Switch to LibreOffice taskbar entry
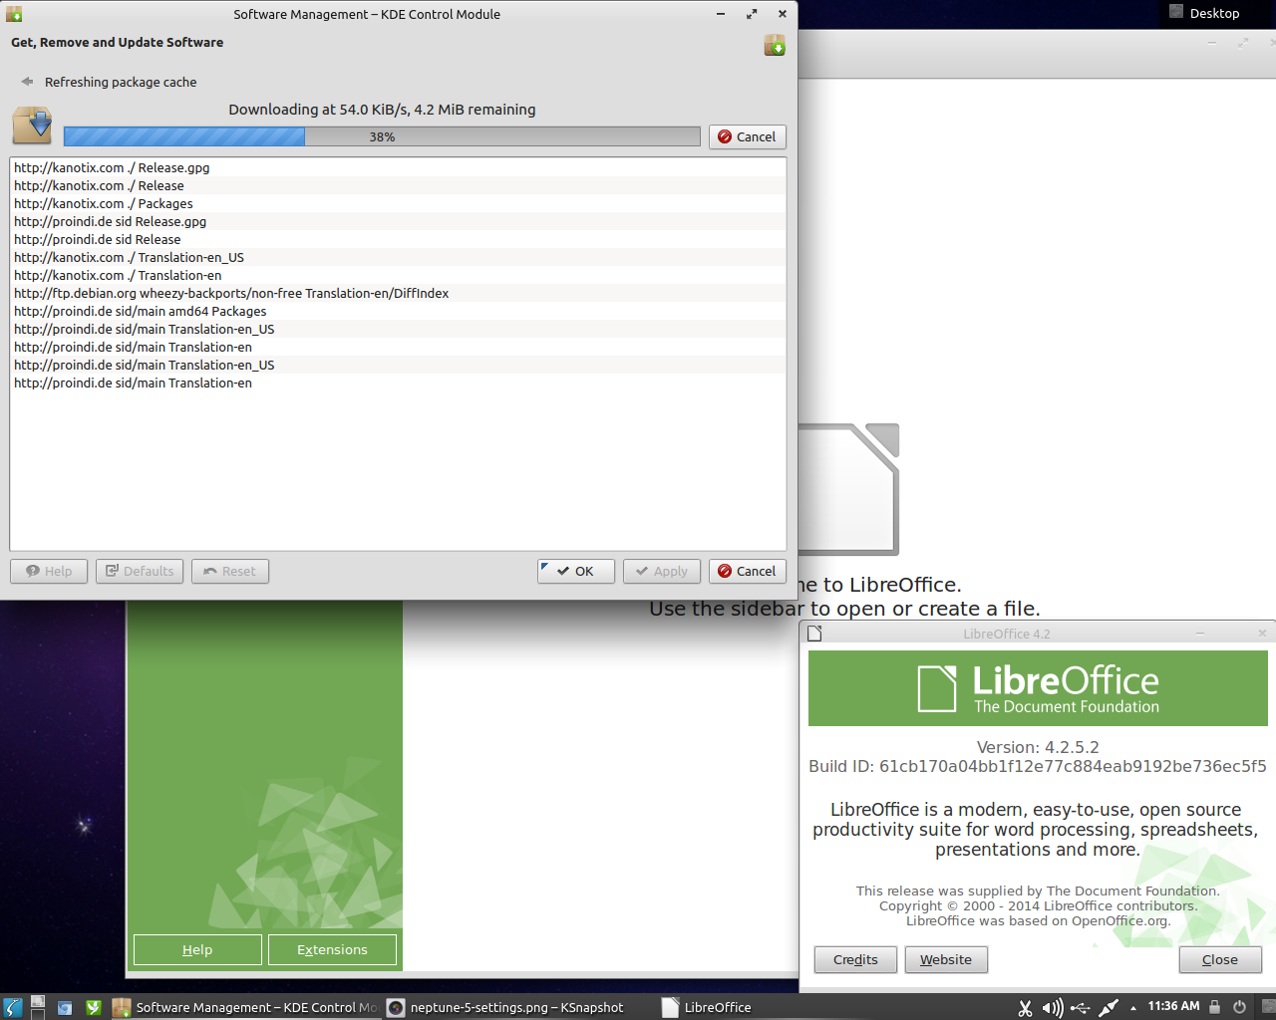1276x1020 pixels. (707, 1007)
